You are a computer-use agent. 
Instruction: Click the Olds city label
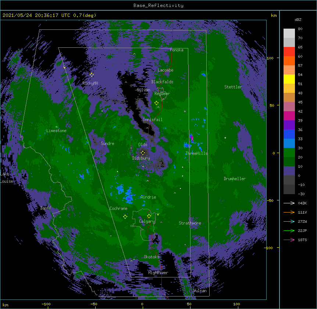(x=143, y=145)
